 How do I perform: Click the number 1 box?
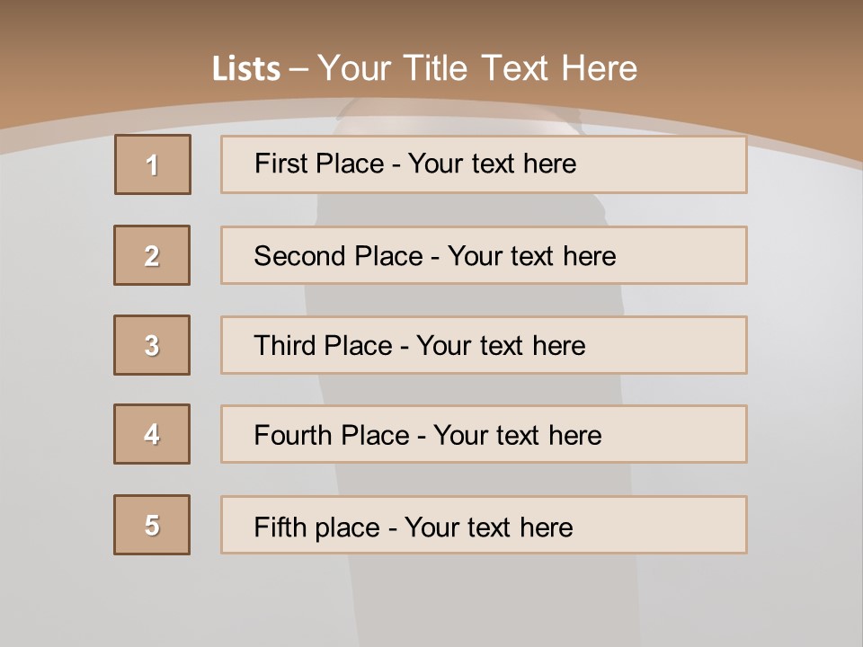152,164
